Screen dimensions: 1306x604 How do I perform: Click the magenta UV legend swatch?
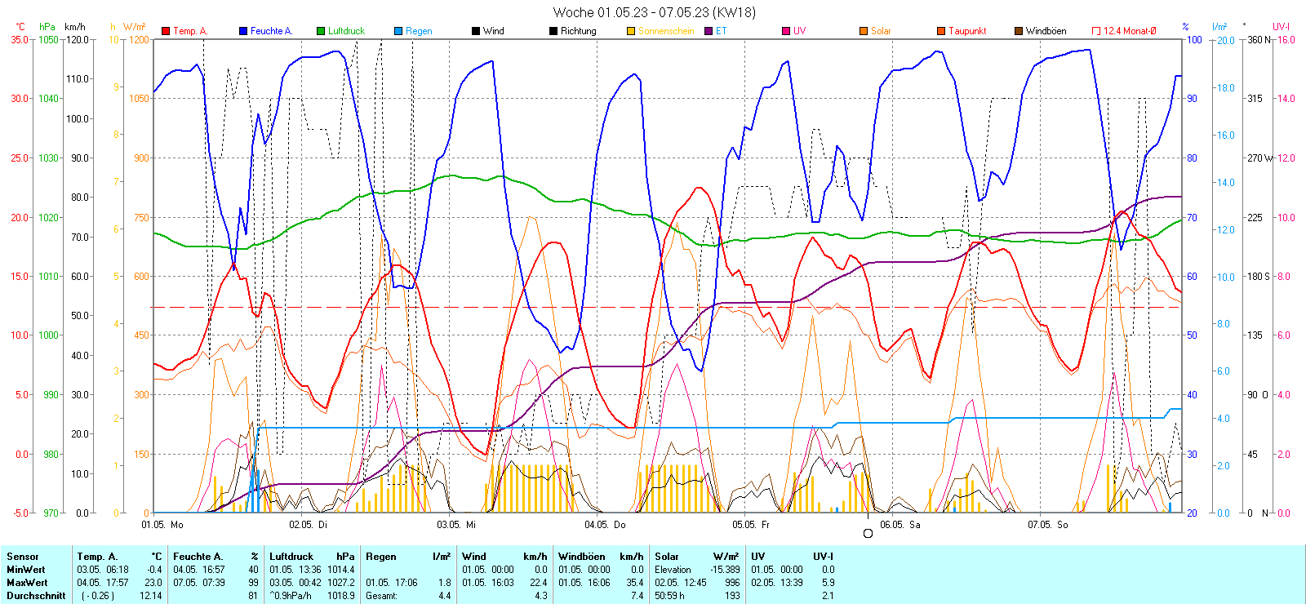(786, 31)
